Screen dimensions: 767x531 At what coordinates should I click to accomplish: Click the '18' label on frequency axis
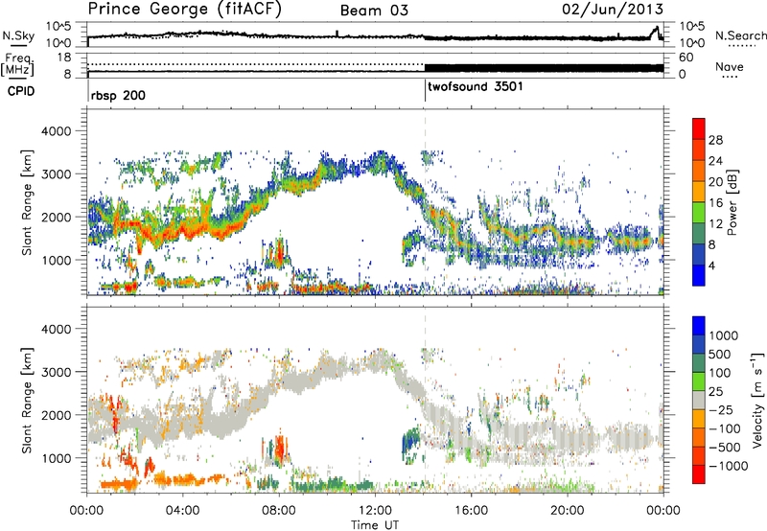(x=64, y=58)
